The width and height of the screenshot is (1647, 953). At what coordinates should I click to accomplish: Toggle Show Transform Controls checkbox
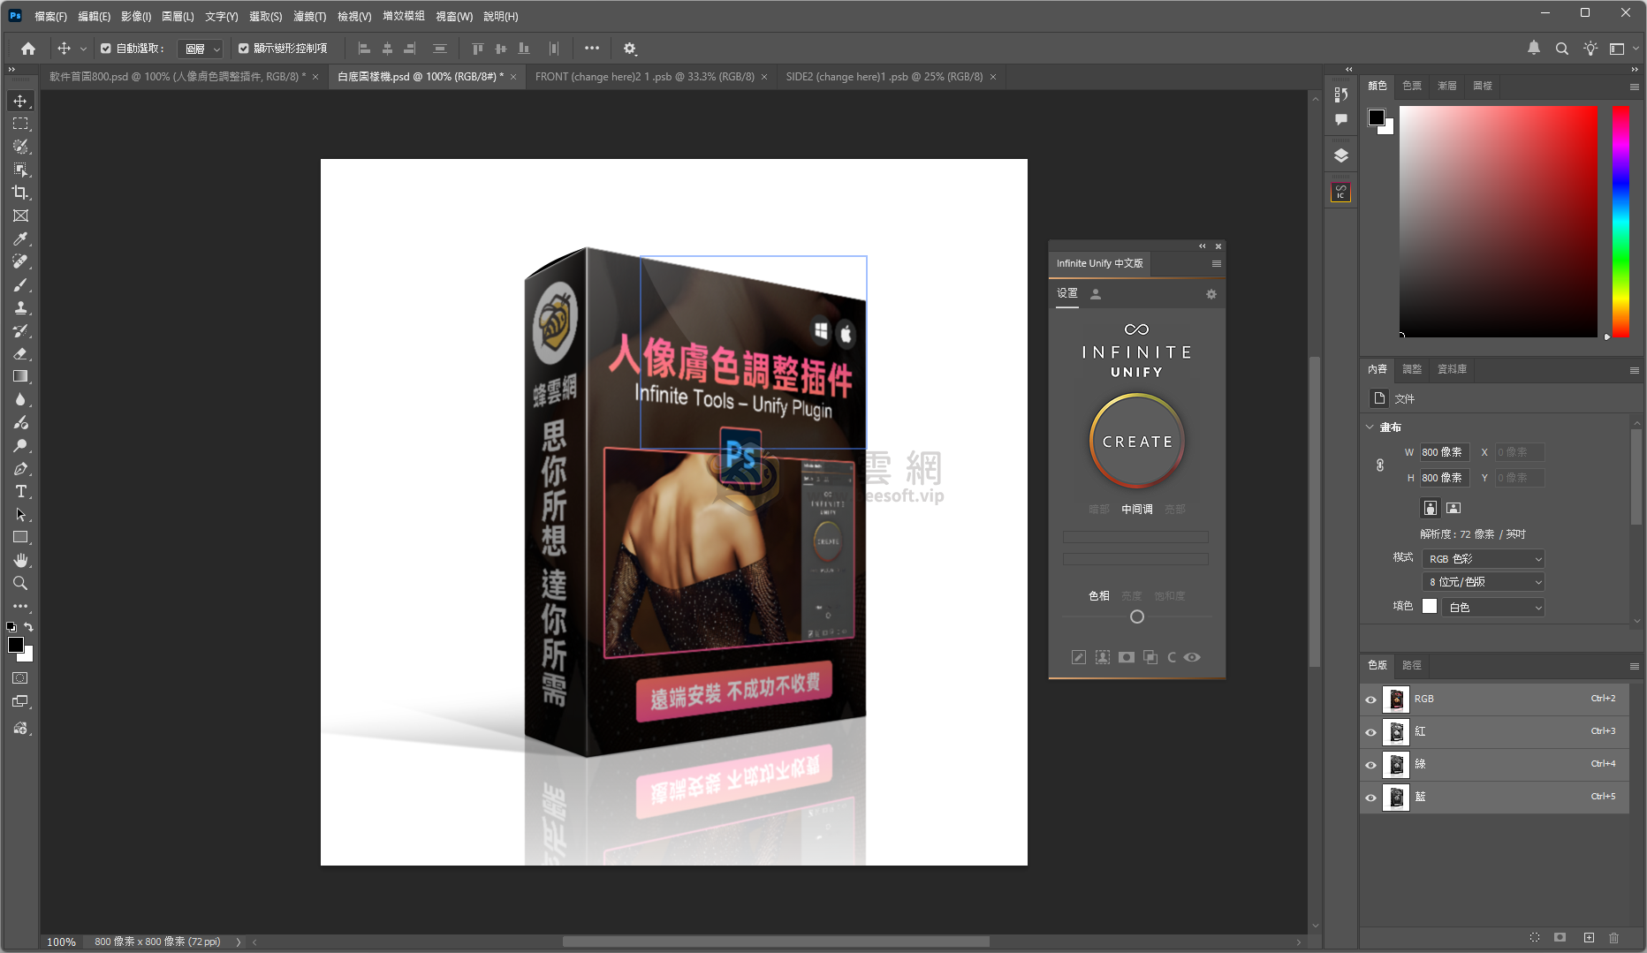click(244, 49)
